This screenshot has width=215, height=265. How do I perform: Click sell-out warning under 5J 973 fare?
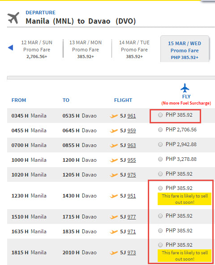coord(185,256)
